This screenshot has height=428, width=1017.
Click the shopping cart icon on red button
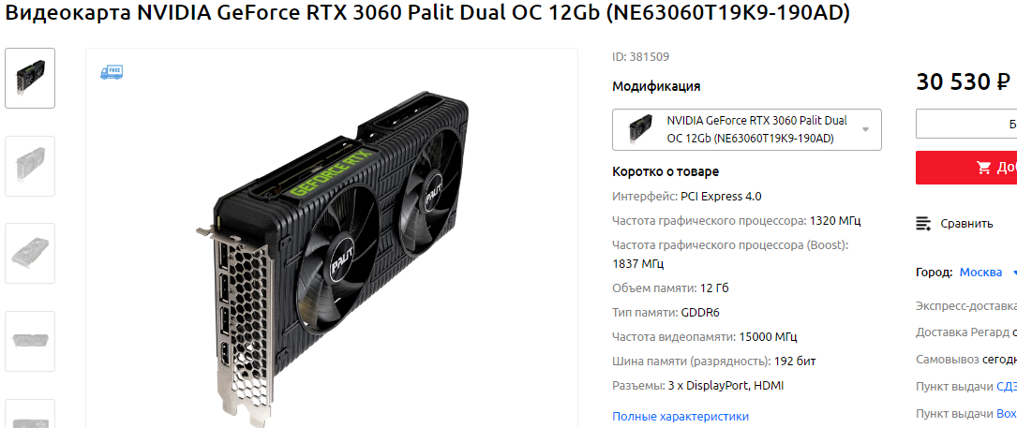983,168
